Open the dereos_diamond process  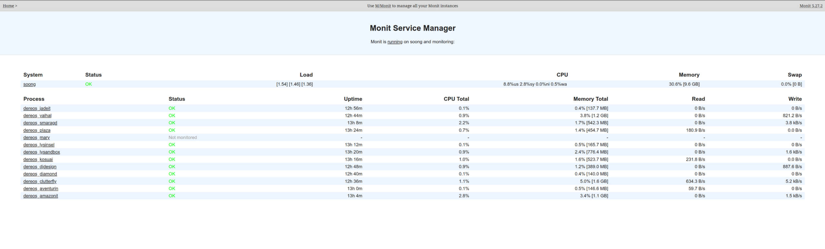click(x=40, y=174)
